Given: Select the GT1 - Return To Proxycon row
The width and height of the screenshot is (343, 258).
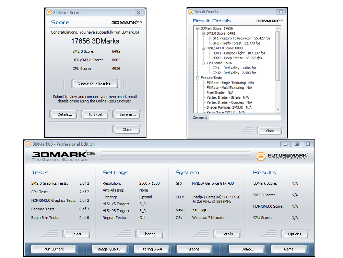Looking at the screenshot, I should (x=241, y=38).
